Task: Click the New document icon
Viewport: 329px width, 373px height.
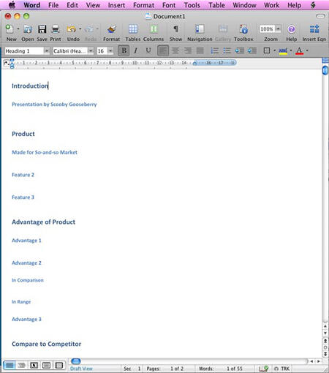Action: coord(10,29)
